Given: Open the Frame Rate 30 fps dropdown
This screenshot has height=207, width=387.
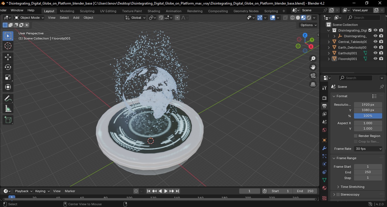Looking at the screenshot, I should click(x=368, y=149).
